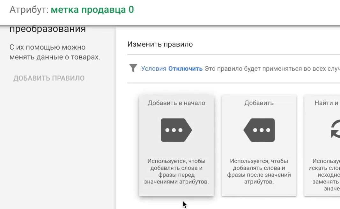
Task: Click the Изменить правило heading
Action: coord(160,44)
